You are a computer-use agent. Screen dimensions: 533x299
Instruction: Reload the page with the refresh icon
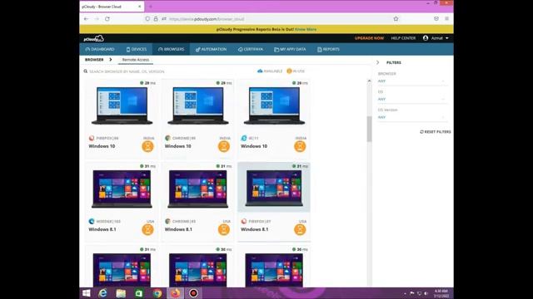(x=107, y=19)
